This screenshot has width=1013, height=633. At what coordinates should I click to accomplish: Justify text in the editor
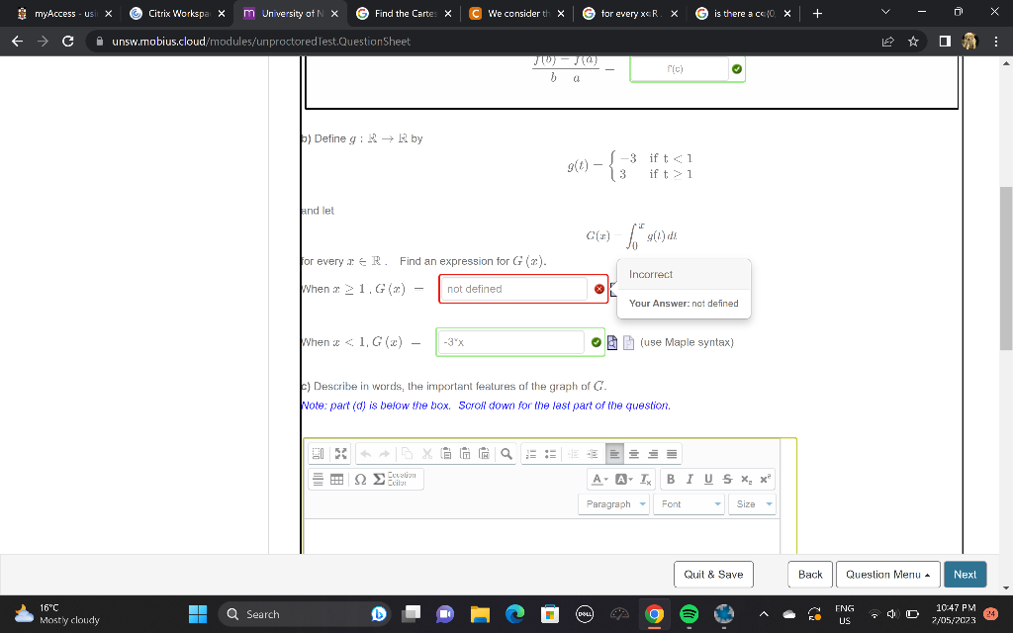[x=672, y=454]
